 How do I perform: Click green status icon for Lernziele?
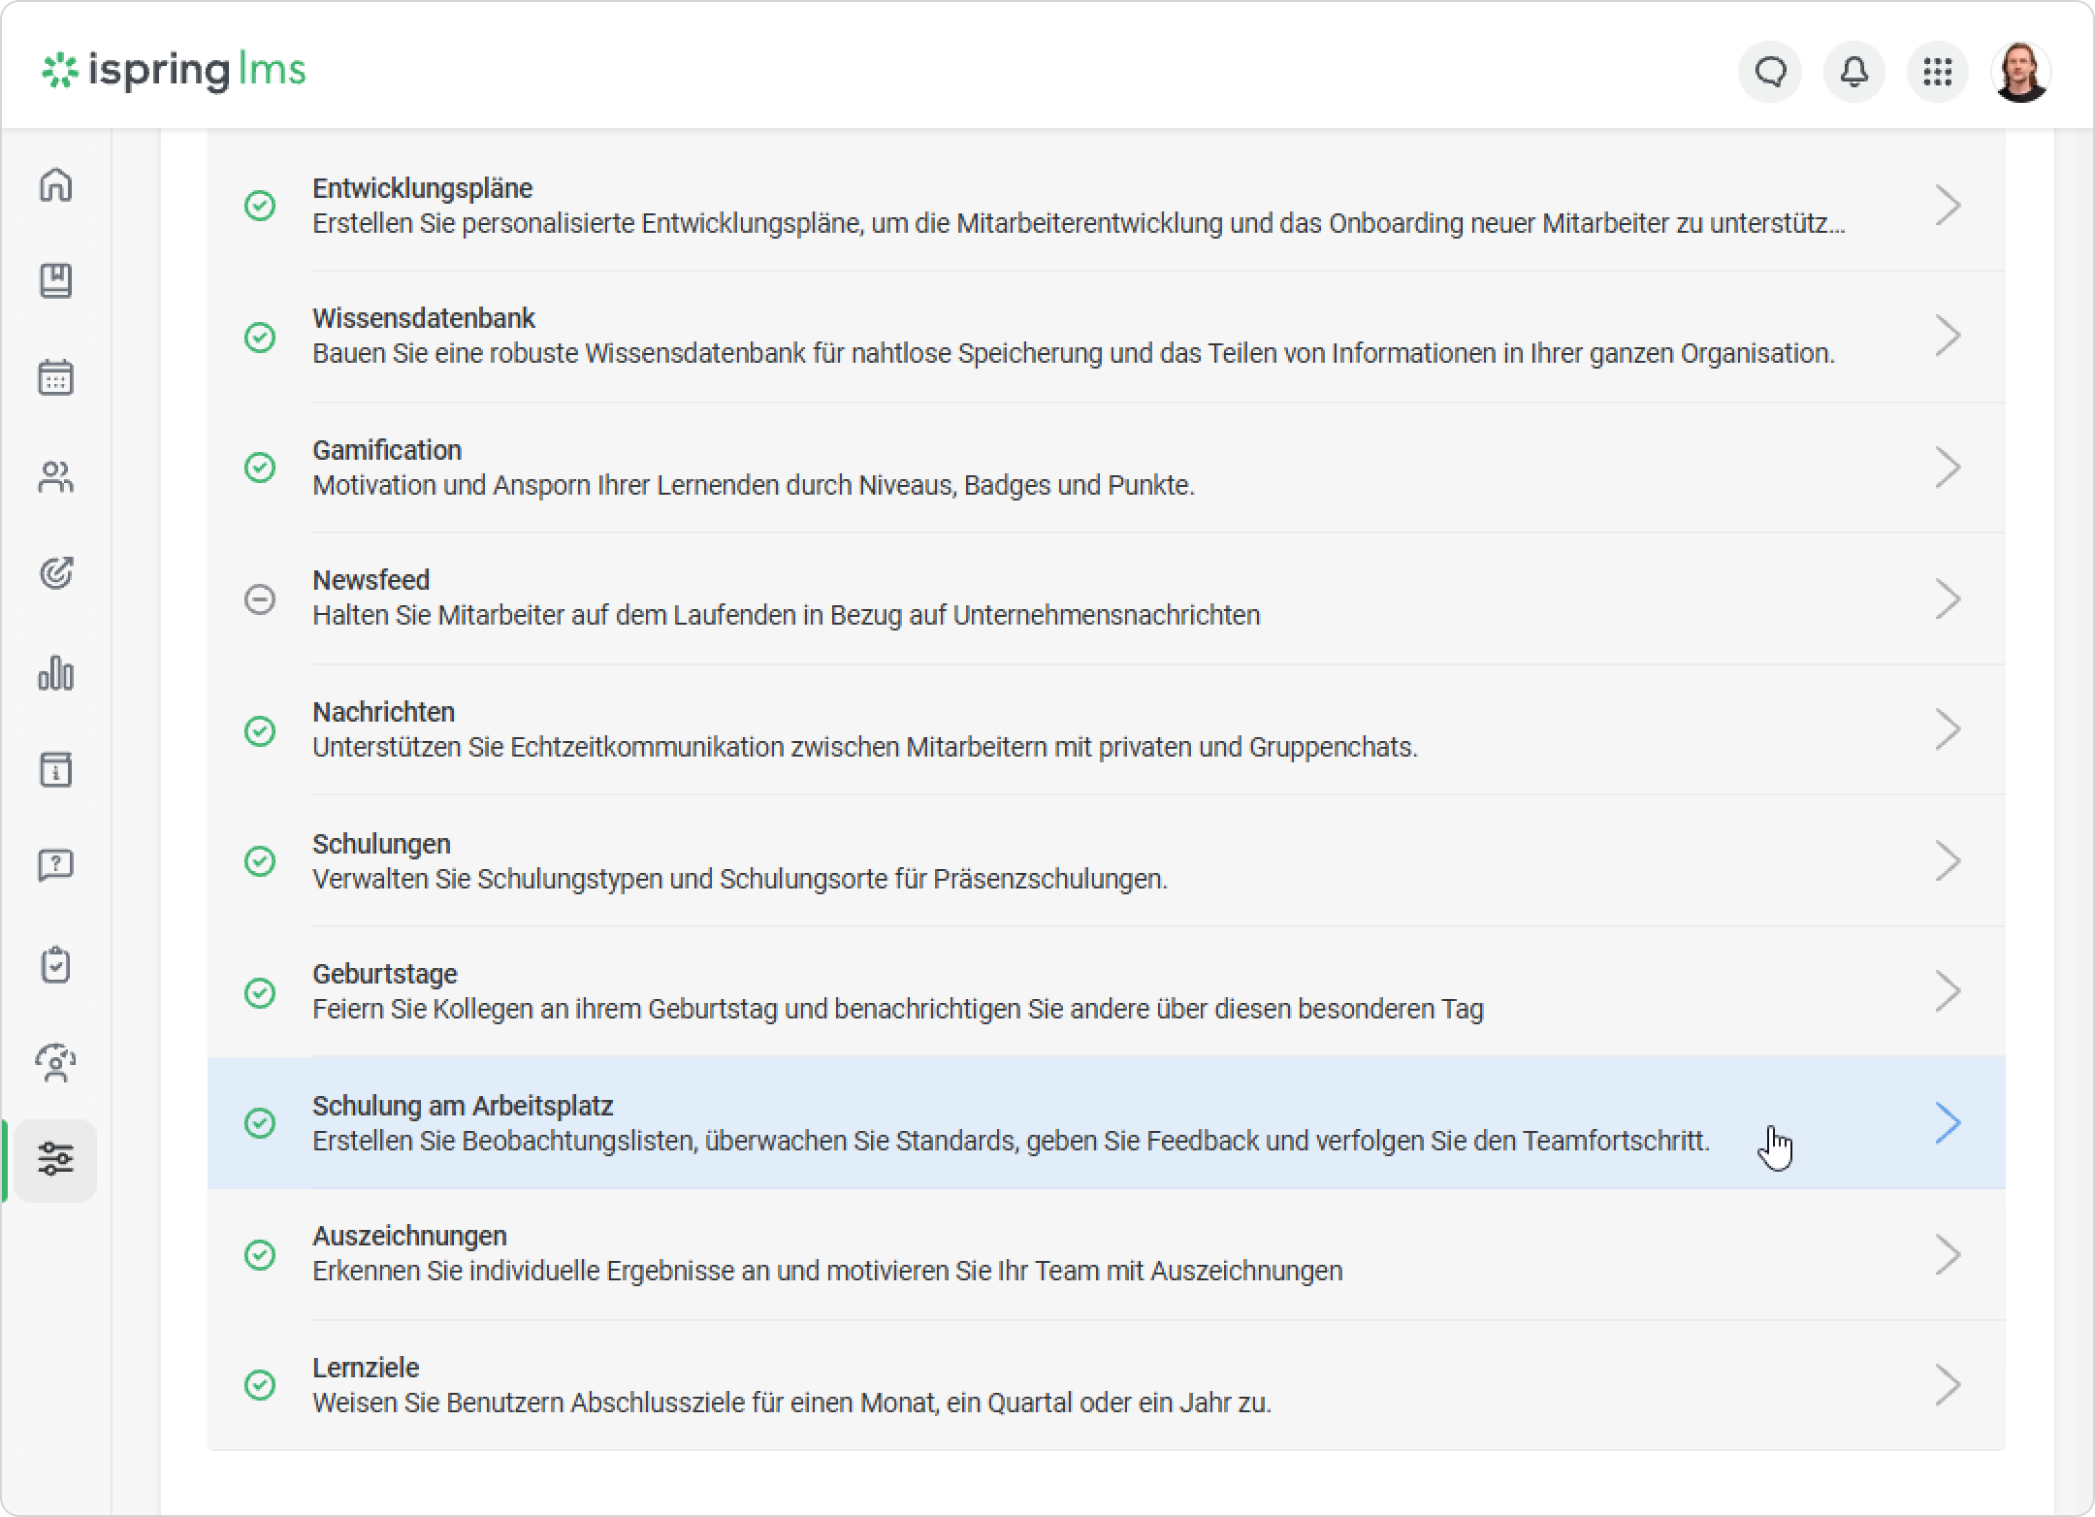(x=260, y=1385)
